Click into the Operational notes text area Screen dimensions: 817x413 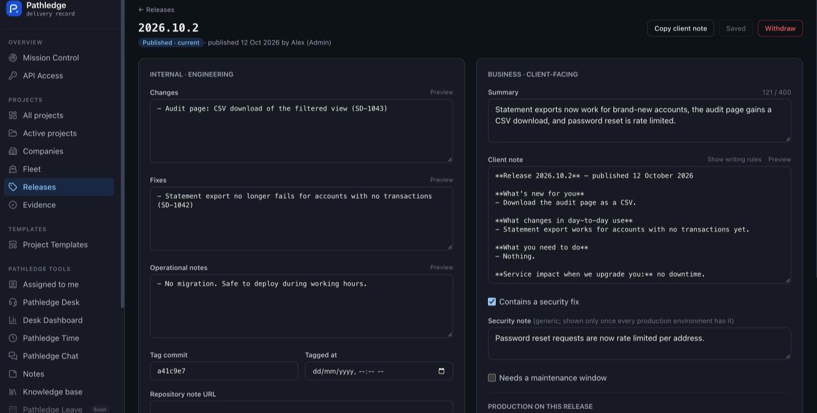302,306
